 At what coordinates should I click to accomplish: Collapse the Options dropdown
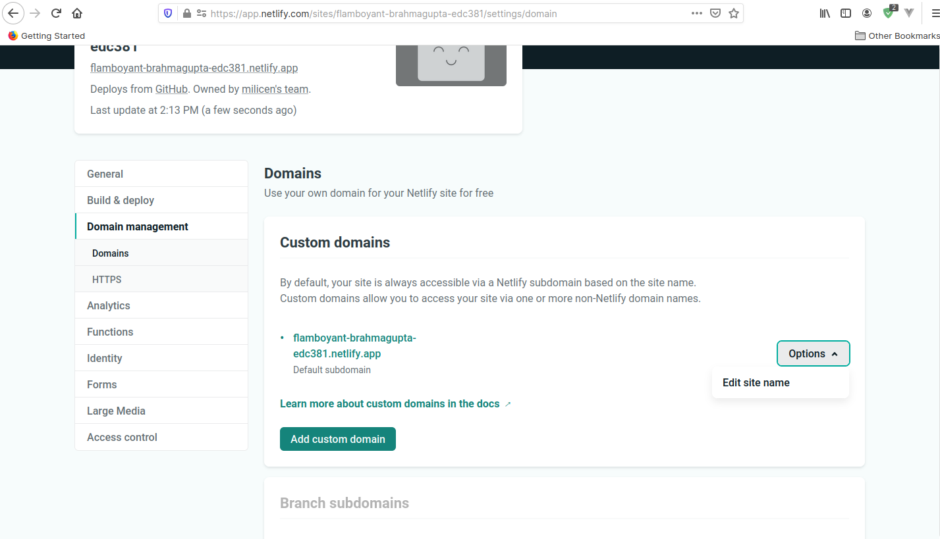pos(814,353)
